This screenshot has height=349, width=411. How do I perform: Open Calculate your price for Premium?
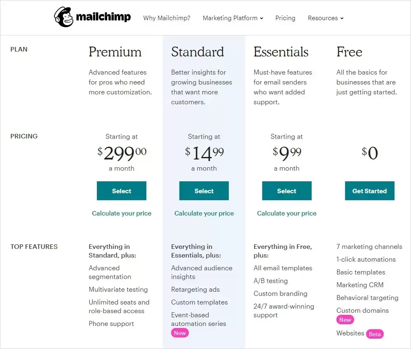[122, 213]
